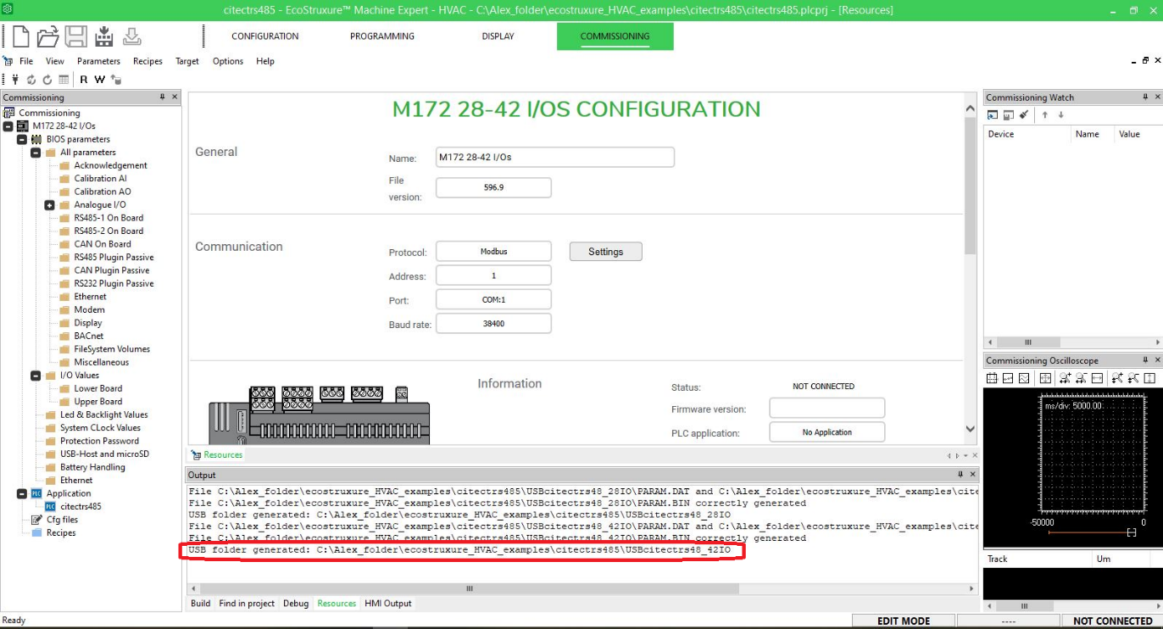The height and width of the screenshot is (629, 1163).
Task: Click the first zoom-in magnifier in Oscilloscope toolbar
Action: point(1065,378)
